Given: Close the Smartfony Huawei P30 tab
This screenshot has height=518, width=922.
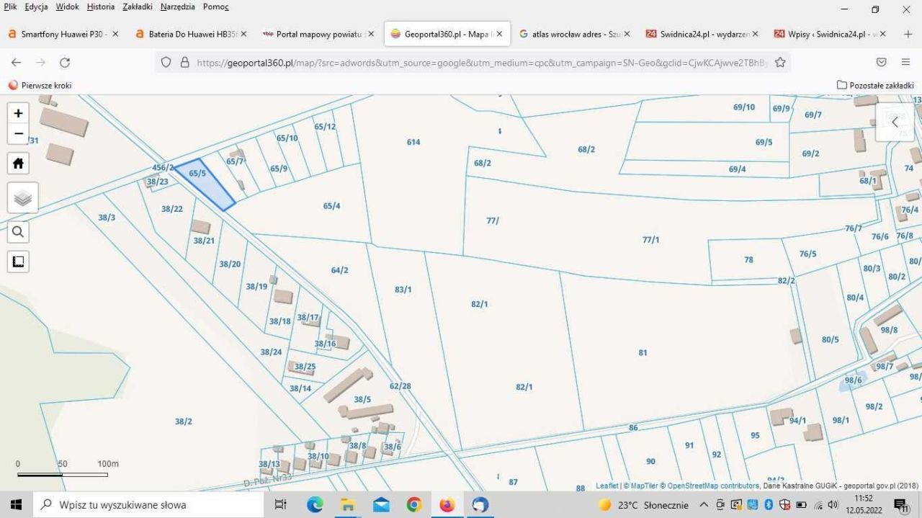Looking at the screenshot, I should [115, 34].
